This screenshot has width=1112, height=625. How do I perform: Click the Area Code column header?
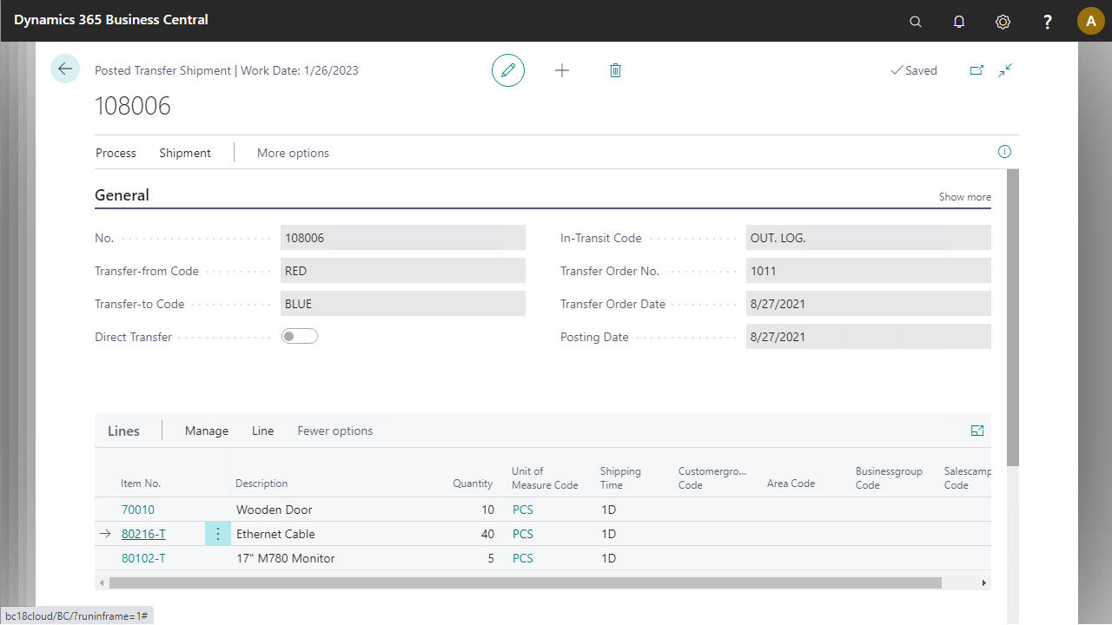click(791, 484)
